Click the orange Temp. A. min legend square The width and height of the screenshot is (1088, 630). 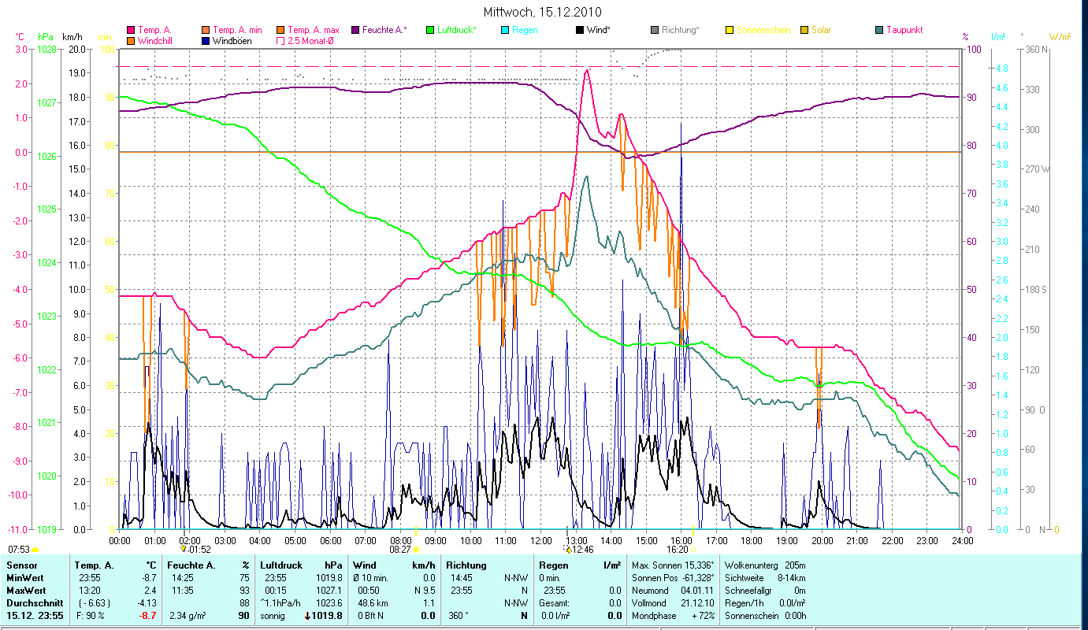(x=206, y=30)
